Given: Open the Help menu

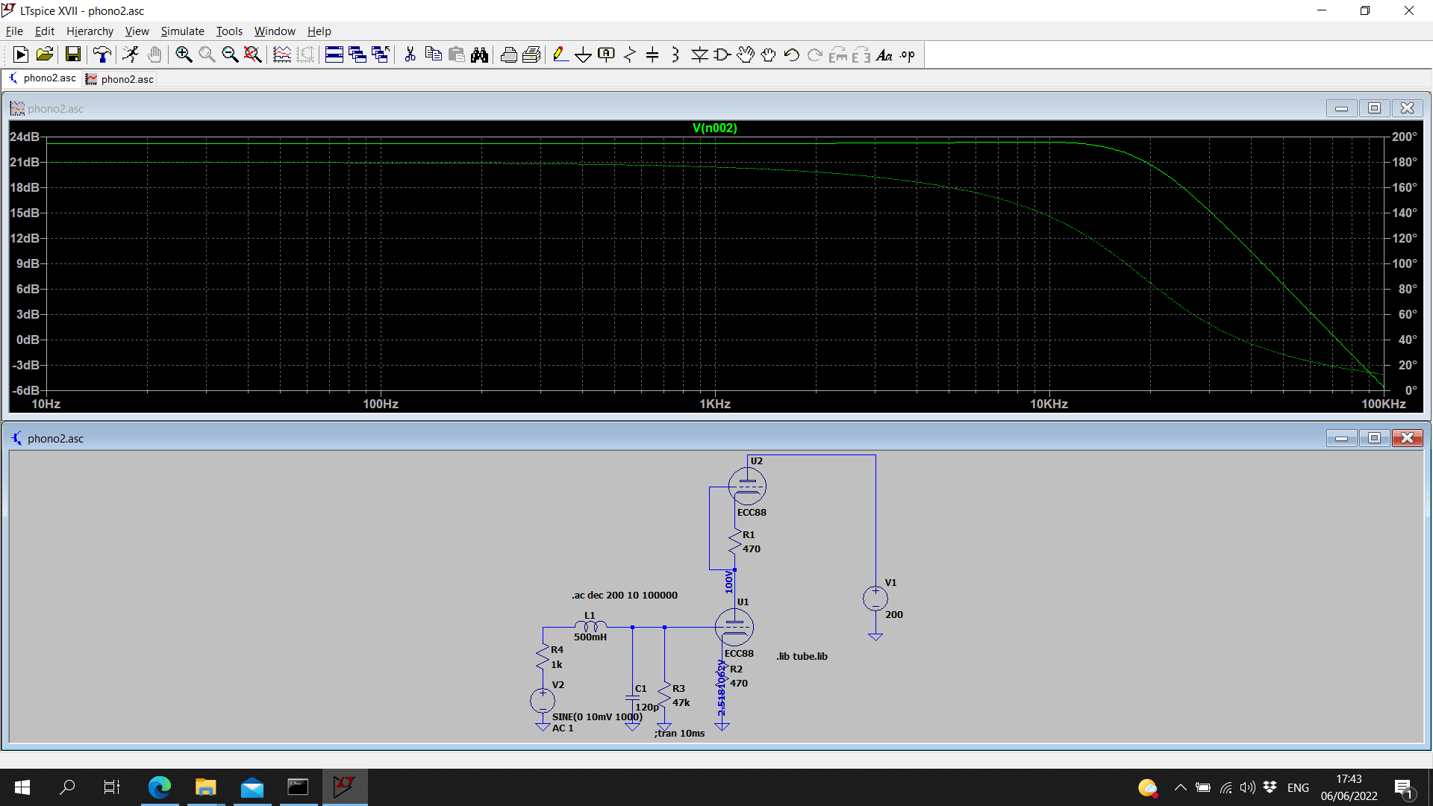Looking at the screenshot, I should click(319, 31).
